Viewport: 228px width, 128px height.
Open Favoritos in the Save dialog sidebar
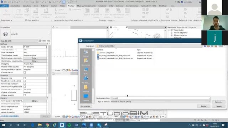point(86,89)
